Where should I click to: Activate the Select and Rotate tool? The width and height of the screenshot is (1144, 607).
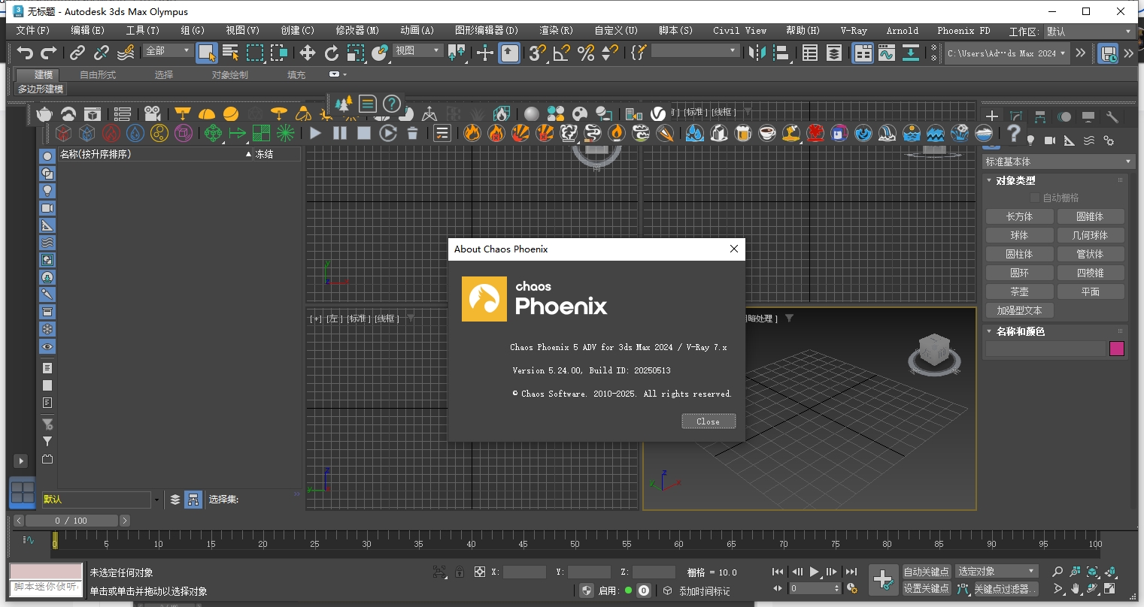(331, 53)
